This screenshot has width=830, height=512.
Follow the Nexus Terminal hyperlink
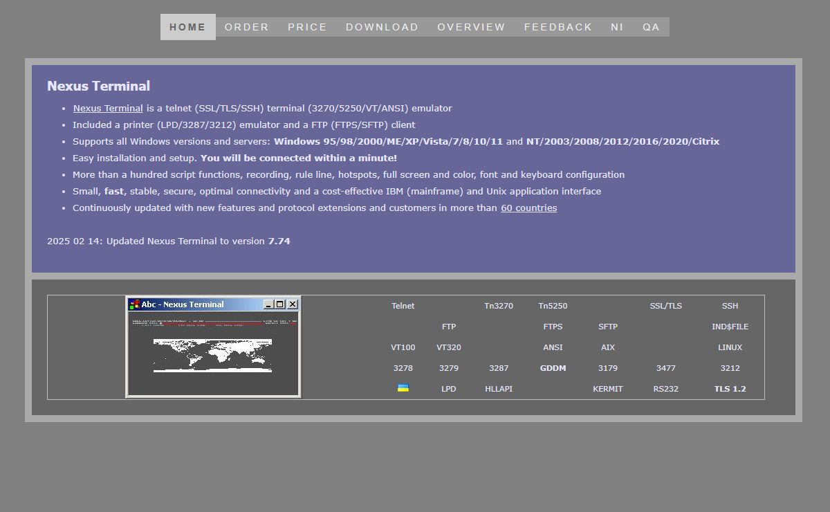pyautogui.click(x=108, y=108)
